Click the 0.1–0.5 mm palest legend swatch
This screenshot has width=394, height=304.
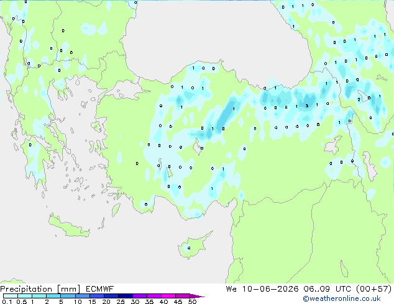tap(11, 296)
